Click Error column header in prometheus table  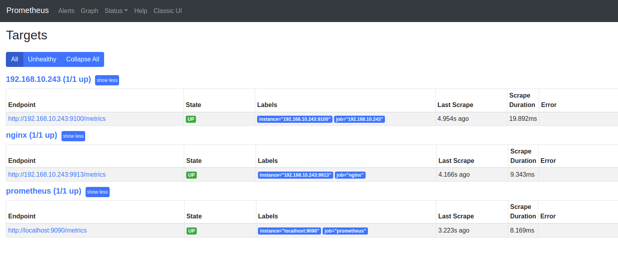(x=548, y=216)
